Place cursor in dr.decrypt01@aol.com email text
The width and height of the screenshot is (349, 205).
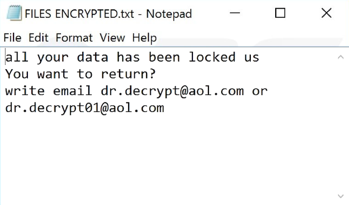tap(85, 108)
